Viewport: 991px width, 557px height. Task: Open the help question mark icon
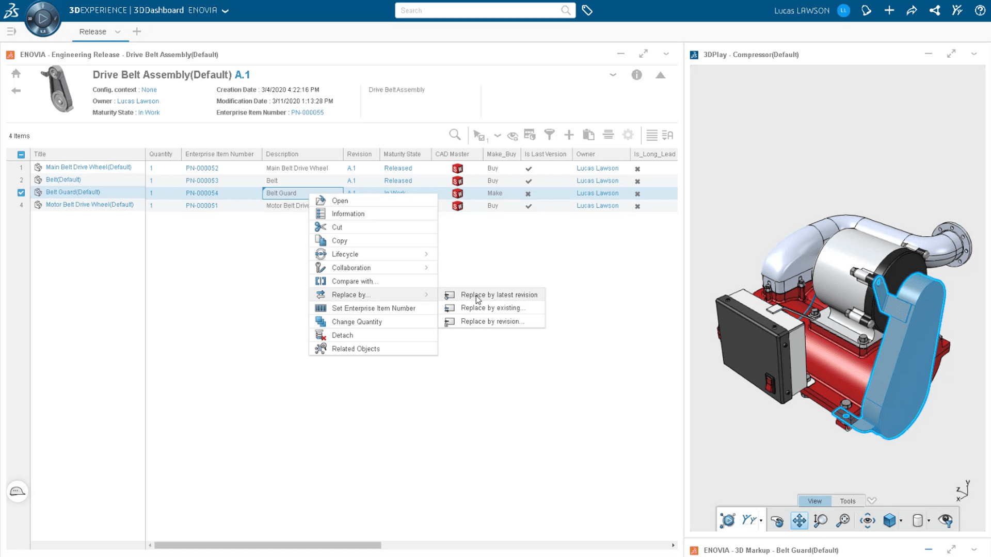(980, 10)
